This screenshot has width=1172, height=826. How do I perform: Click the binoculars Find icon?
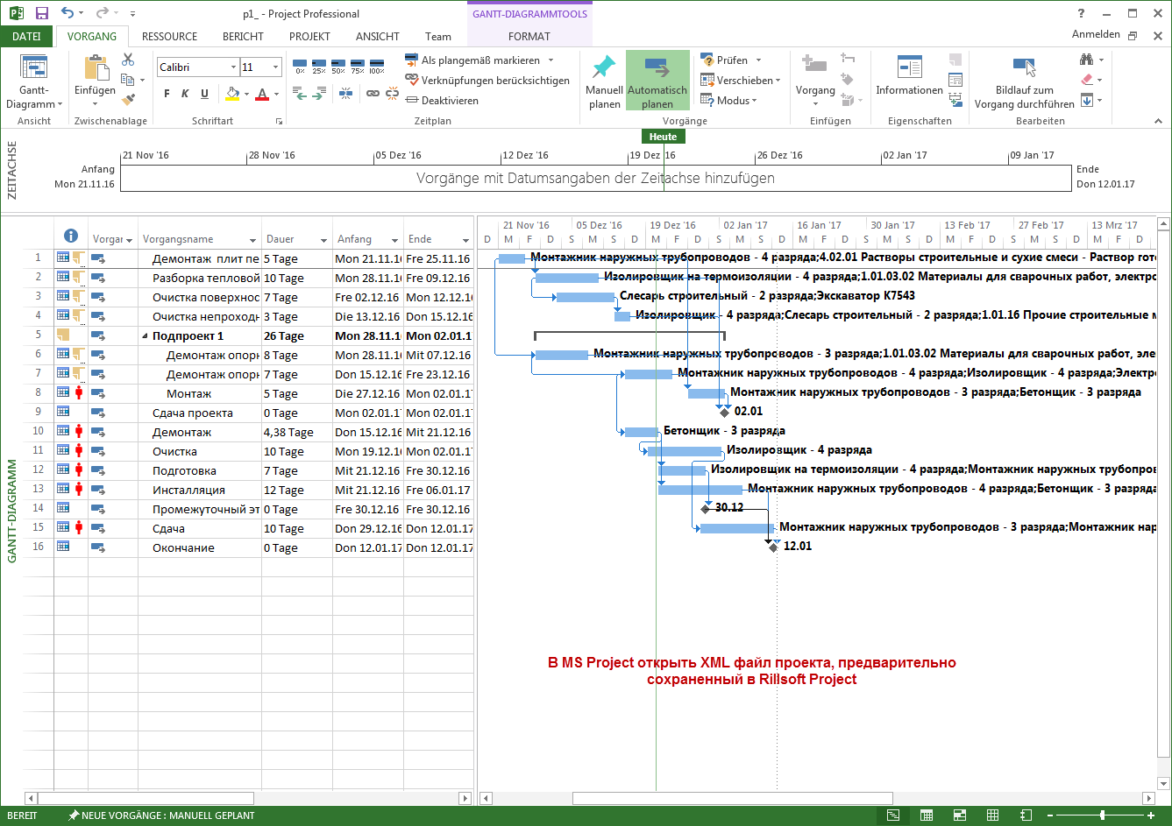pos(1087,60)
